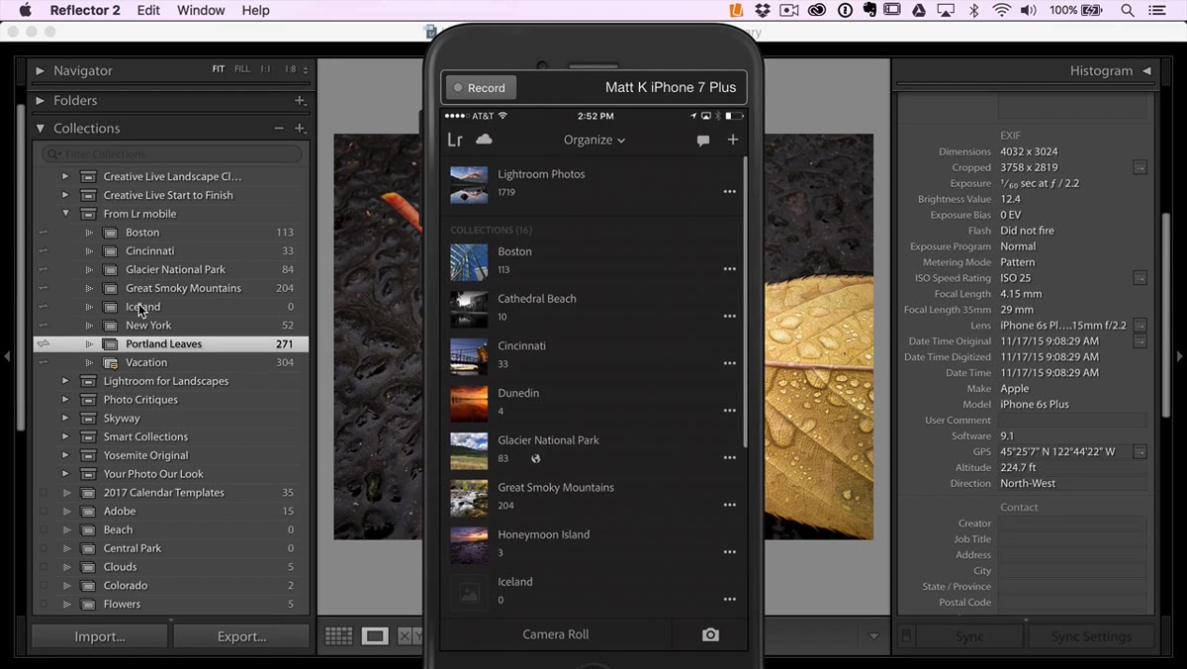Open the Window menu in the menu bar
The image size is (1187, 669).
tap(201, 10)
